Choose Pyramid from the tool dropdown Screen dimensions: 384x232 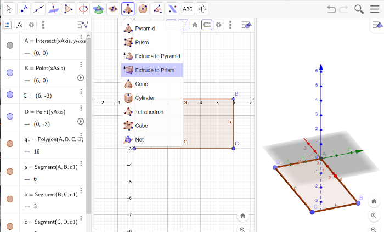[x=152, y=29]
